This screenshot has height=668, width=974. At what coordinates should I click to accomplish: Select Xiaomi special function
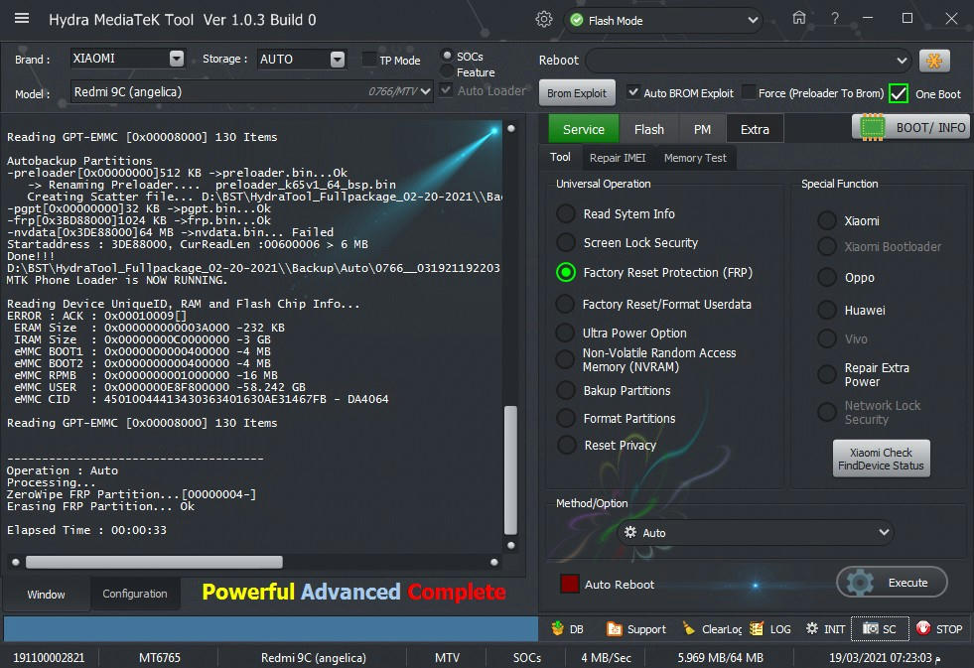[x=827, y=220]
